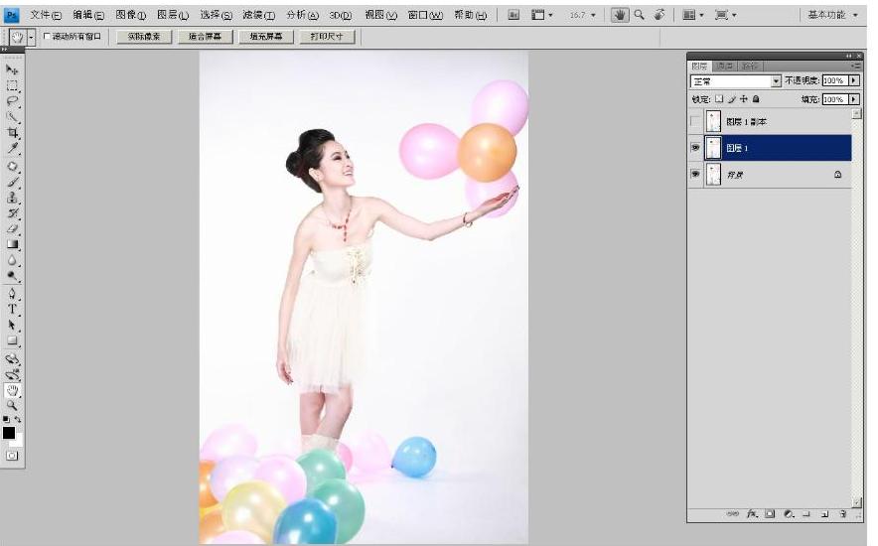This screenshot has height=546, width=878.
Task: Open the 图像 menu
Action: point(130,15)
